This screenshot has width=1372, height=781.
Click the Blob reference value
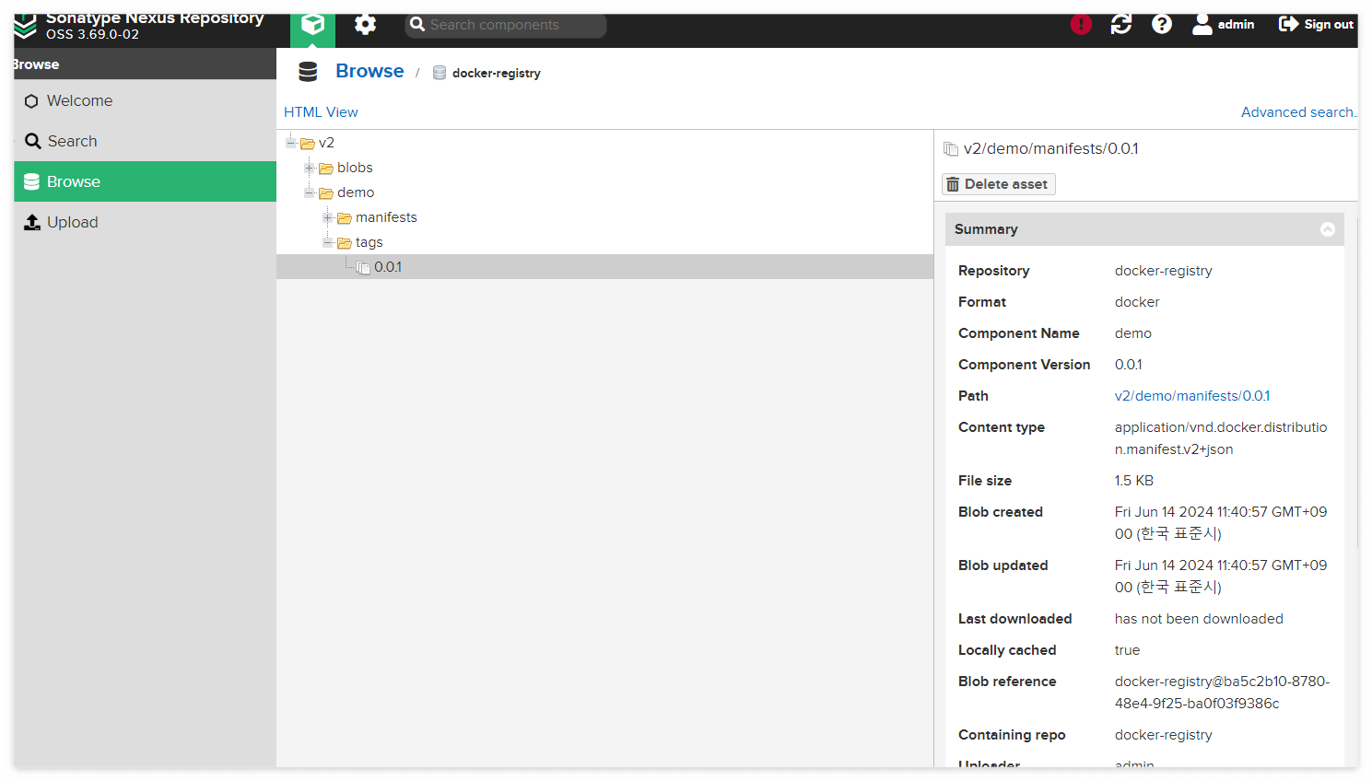point(1223,693)
